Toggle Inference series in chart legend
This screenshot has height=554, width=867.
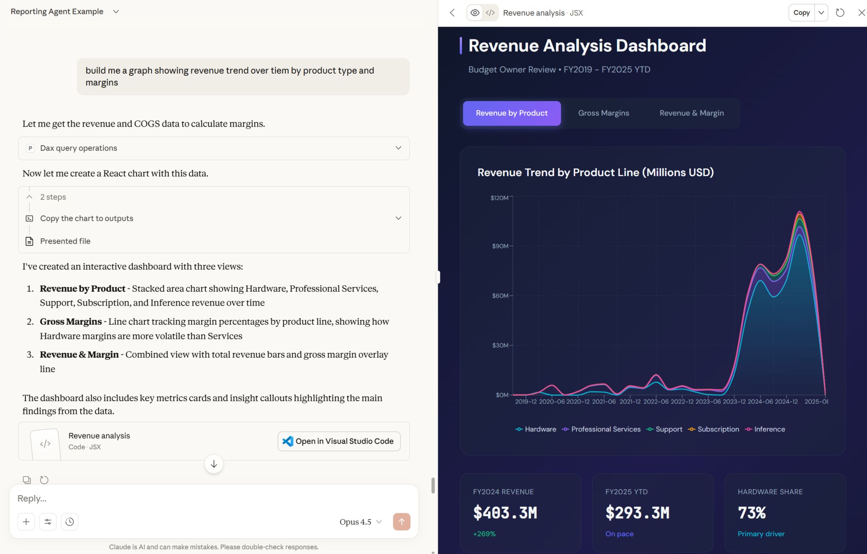[x=765, y=429]
